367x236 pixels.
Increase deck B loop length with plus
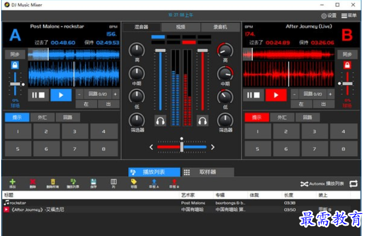330,94
